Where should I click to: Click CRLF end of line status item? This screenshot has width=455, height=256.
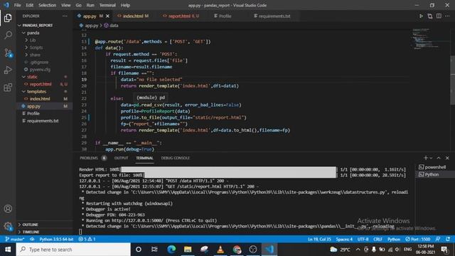[378, 239]
